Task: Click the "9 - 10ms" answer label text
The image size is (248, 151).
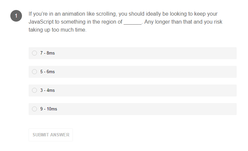Action: coord(49,109)
